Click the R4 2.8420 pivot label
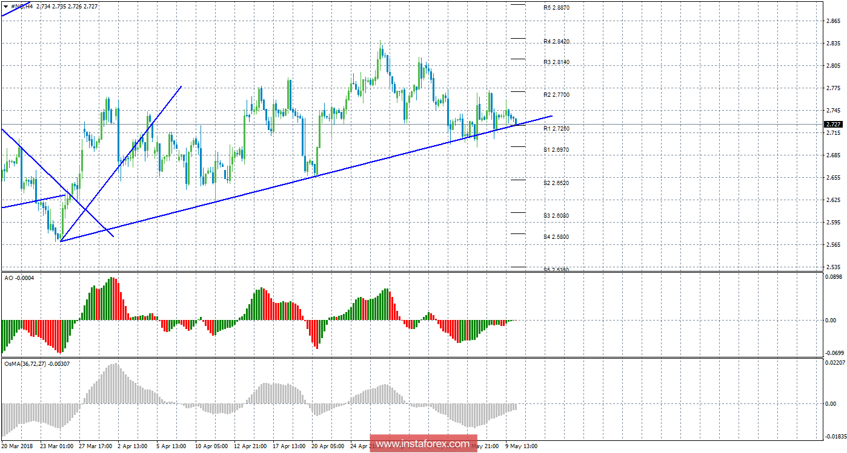 coord(556,42)
